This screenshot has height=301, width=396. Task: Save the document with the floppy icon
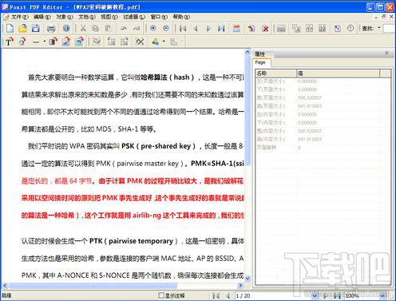click(x=36, y=28)
